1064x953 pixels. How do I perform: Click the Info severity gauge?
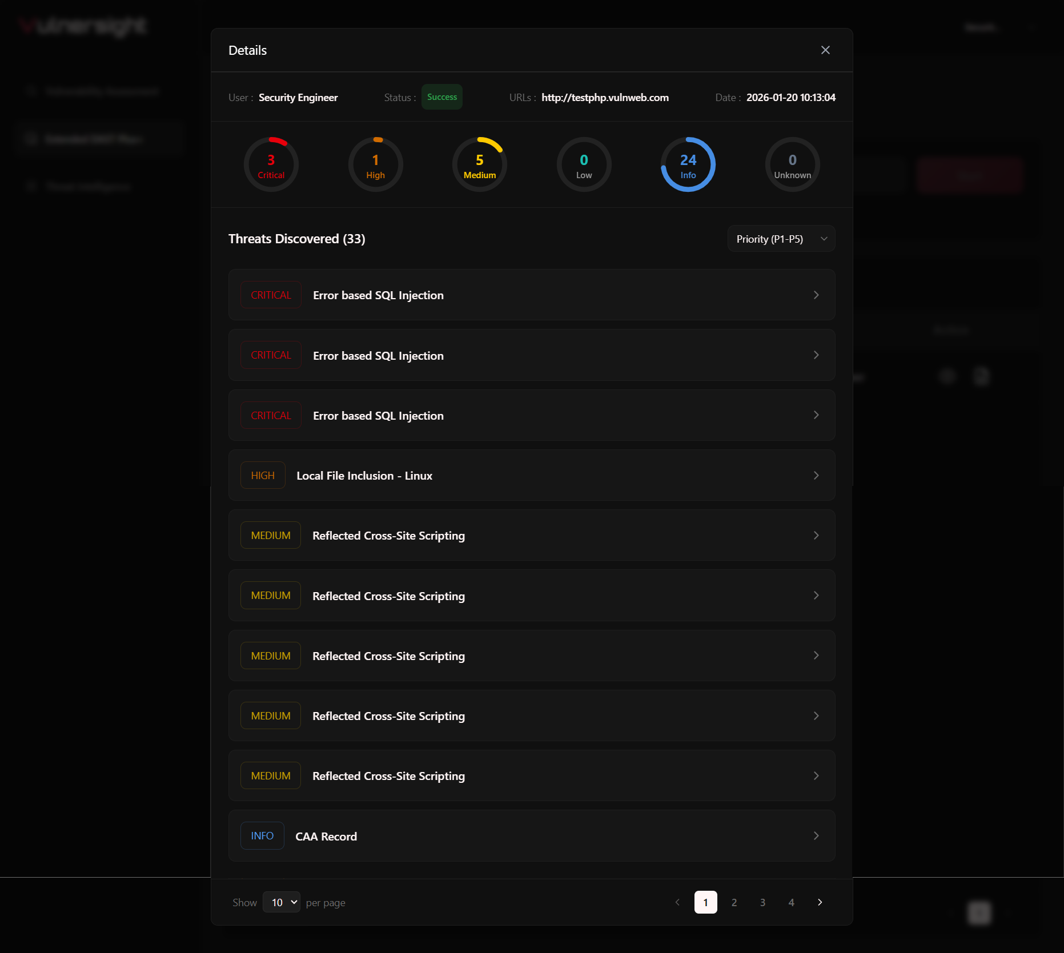pos(688,164)
